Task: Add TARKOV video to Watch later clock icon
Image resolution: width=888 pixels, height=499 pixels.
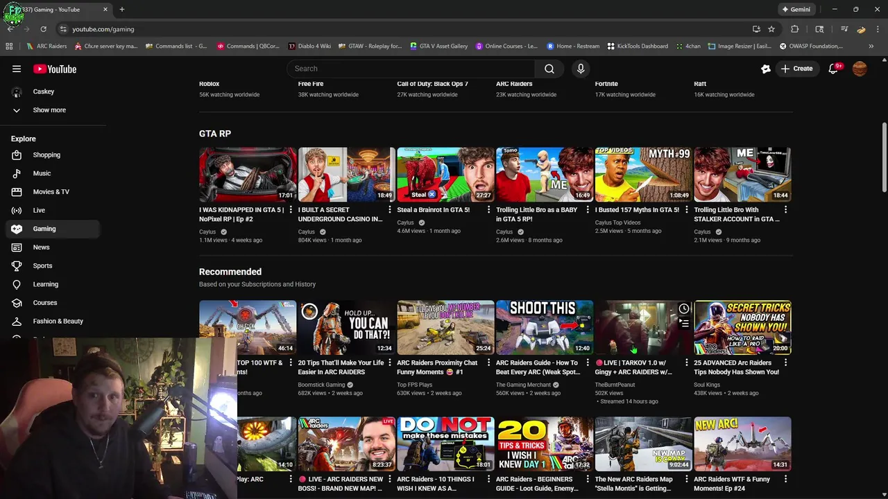Action: [x=684, y=309]
